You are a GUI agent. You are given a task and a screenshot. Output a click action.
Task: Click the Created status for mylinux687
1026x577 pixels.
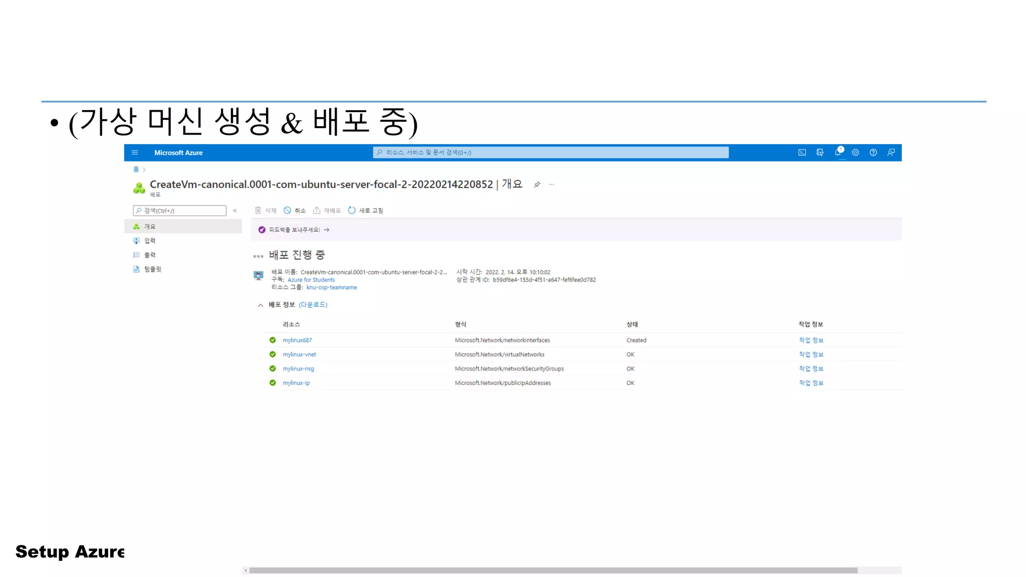click(x=636, y=341)
